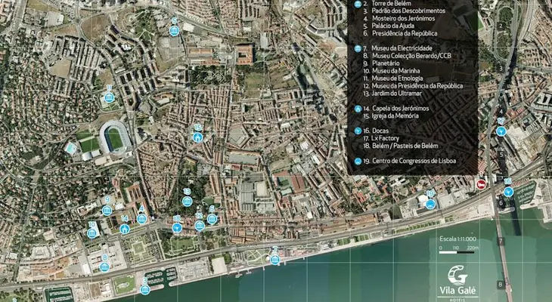Click the red hotel bed marker
Screen dimensions: 552x302
[481, 184]
